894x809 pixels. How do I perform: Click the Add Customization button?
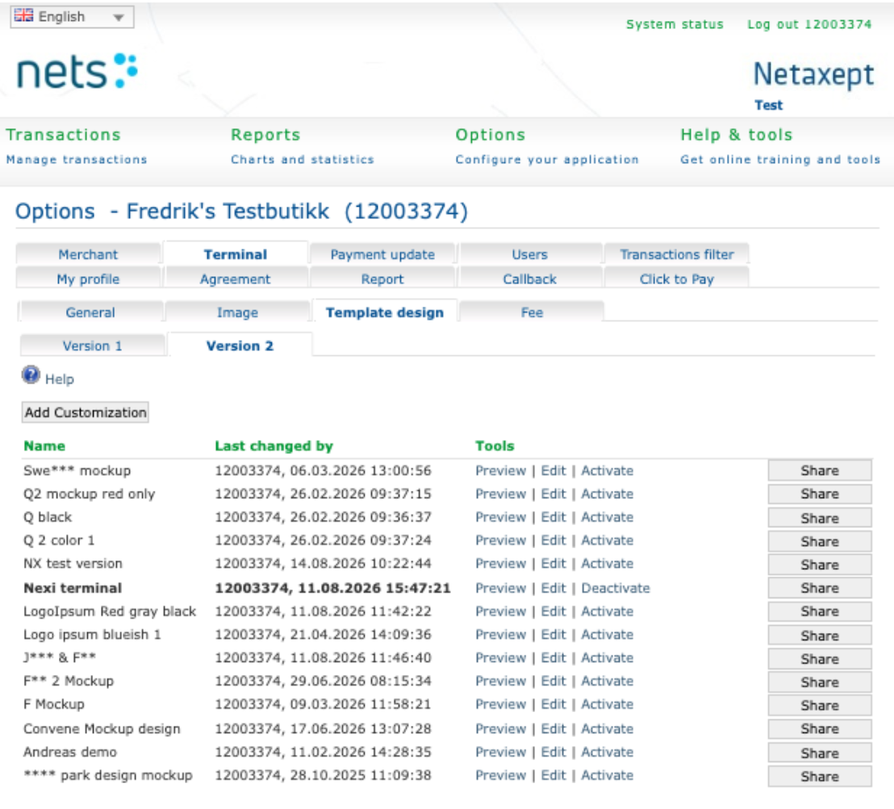click(86, 413)
